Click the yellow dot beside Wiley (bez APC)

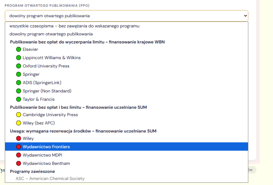click(x=19, y=123)
